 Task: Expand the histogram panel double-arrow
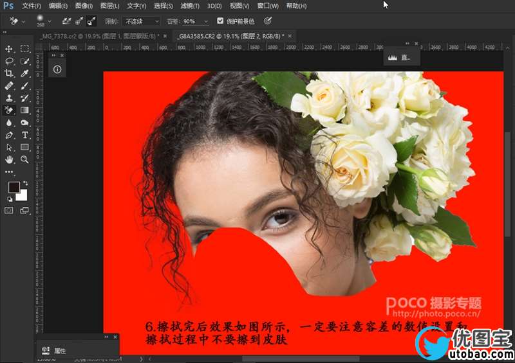[x=407, y=43]
